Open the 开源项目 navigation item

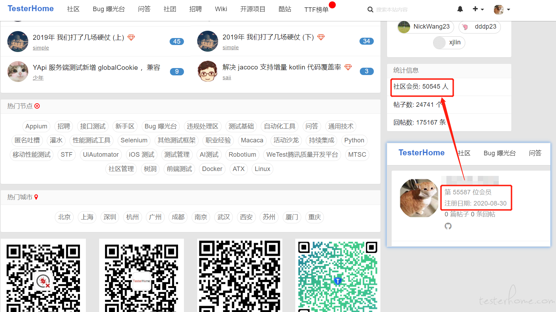[253, 9]
